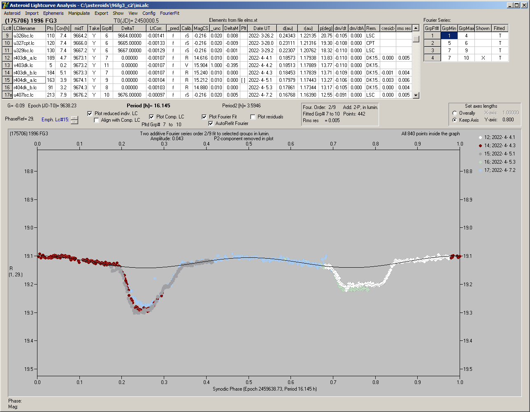Click GrpMax value 10 in Fourier Series row 4

click(466, 58)
